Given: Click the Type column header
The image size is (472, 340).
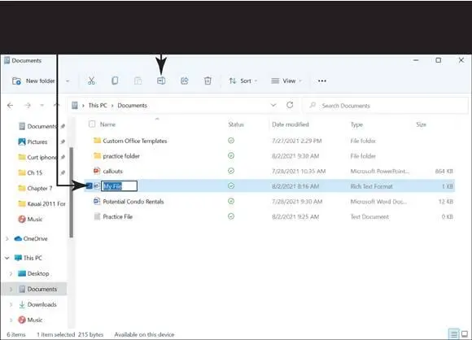Looking at the screenshot, I should coord(356,124).
